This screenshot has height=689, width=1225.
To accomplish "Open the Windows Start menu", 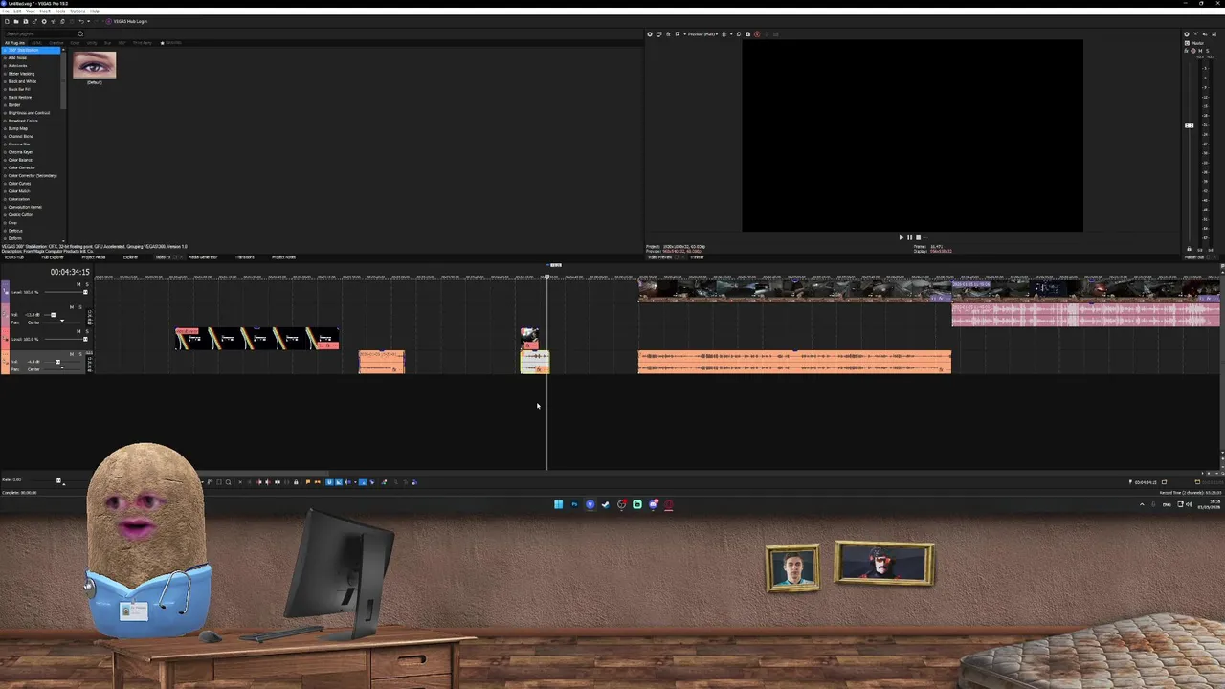I will coord(558,504).
